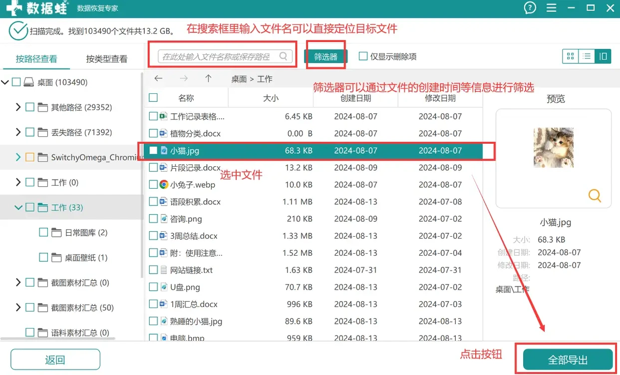Click the back navigation arrow

(159, 78)
